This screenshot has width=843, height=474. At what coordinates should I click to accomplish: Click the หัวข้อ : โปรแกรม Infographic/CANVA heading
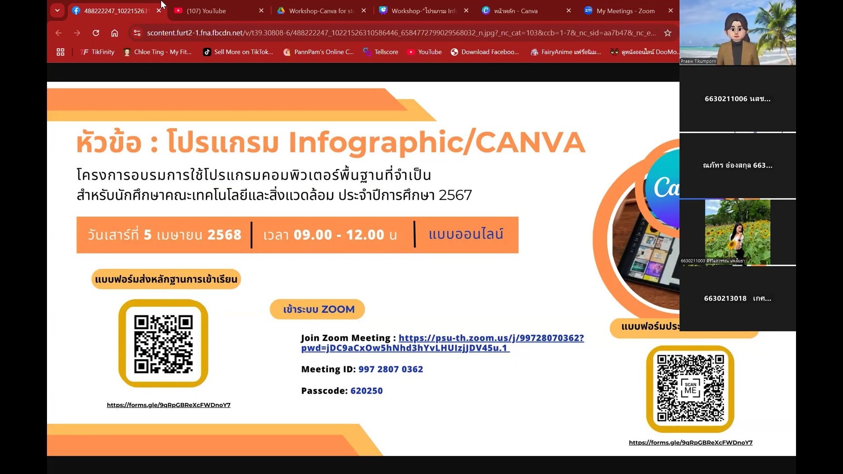tap(331, 142)
